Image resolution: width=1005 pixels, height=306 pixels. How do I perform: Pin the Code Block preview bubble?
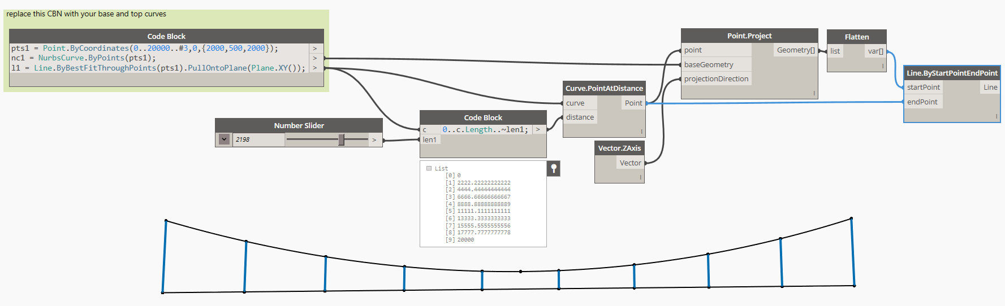[x=554, y=168]
